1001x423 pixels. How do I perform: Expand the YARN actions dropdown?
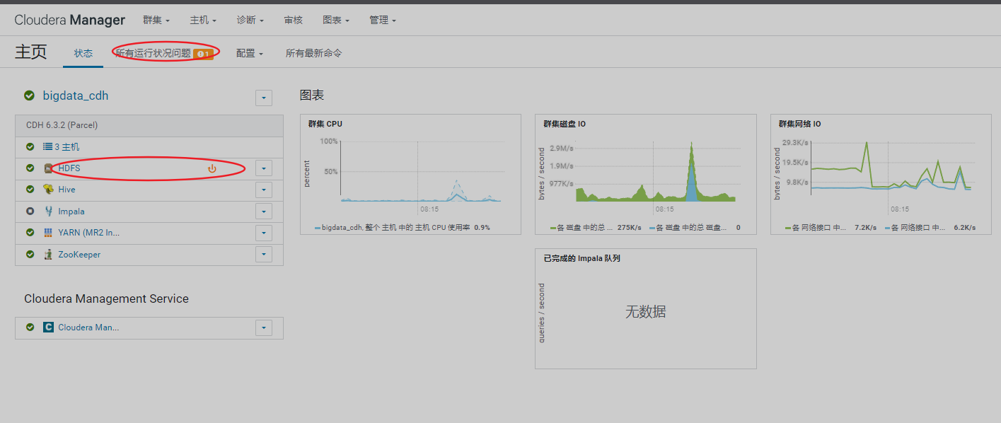(264, 233)
